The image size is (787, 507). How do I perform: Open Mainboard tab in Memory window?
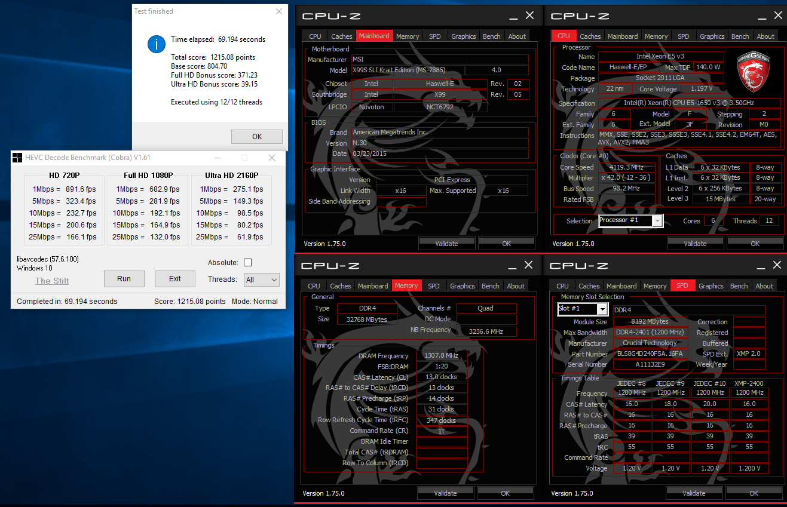click(373, 286)
